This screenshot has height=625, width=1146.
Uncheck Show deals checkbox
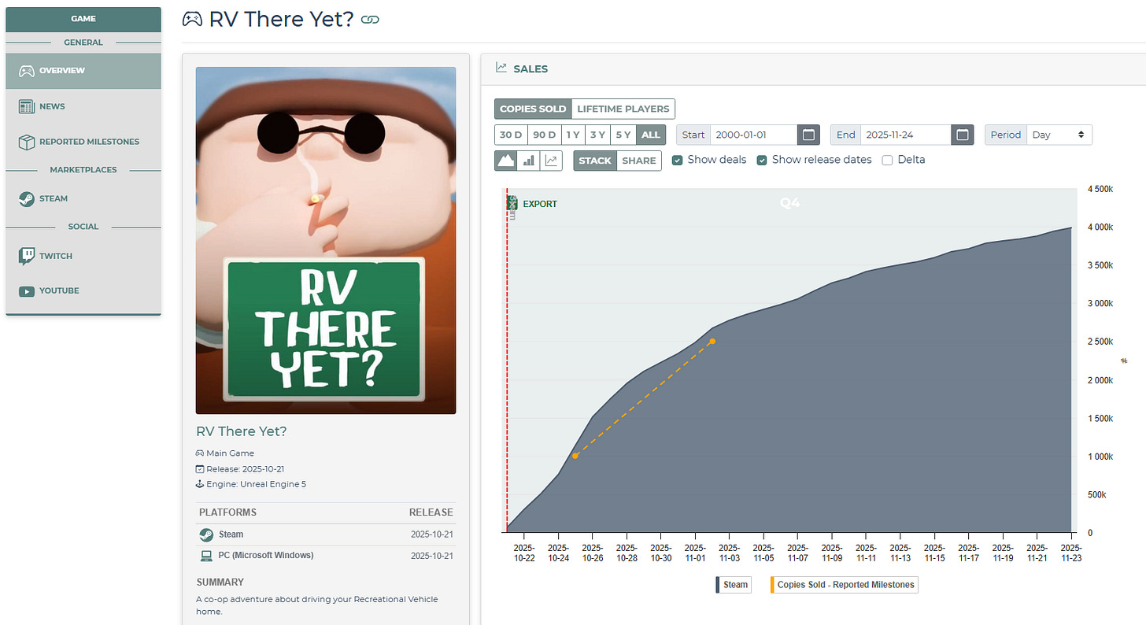point(677,160)
